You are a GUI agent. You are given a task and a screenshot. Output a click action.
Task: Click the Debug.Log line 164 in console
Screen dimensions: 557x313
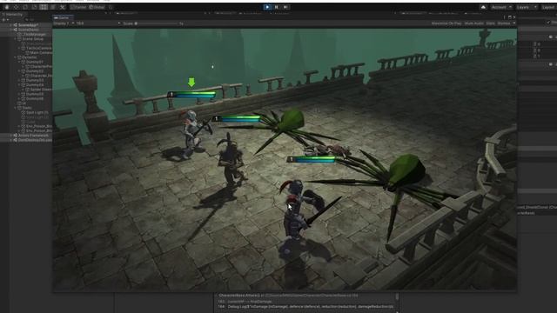[305, 307]
